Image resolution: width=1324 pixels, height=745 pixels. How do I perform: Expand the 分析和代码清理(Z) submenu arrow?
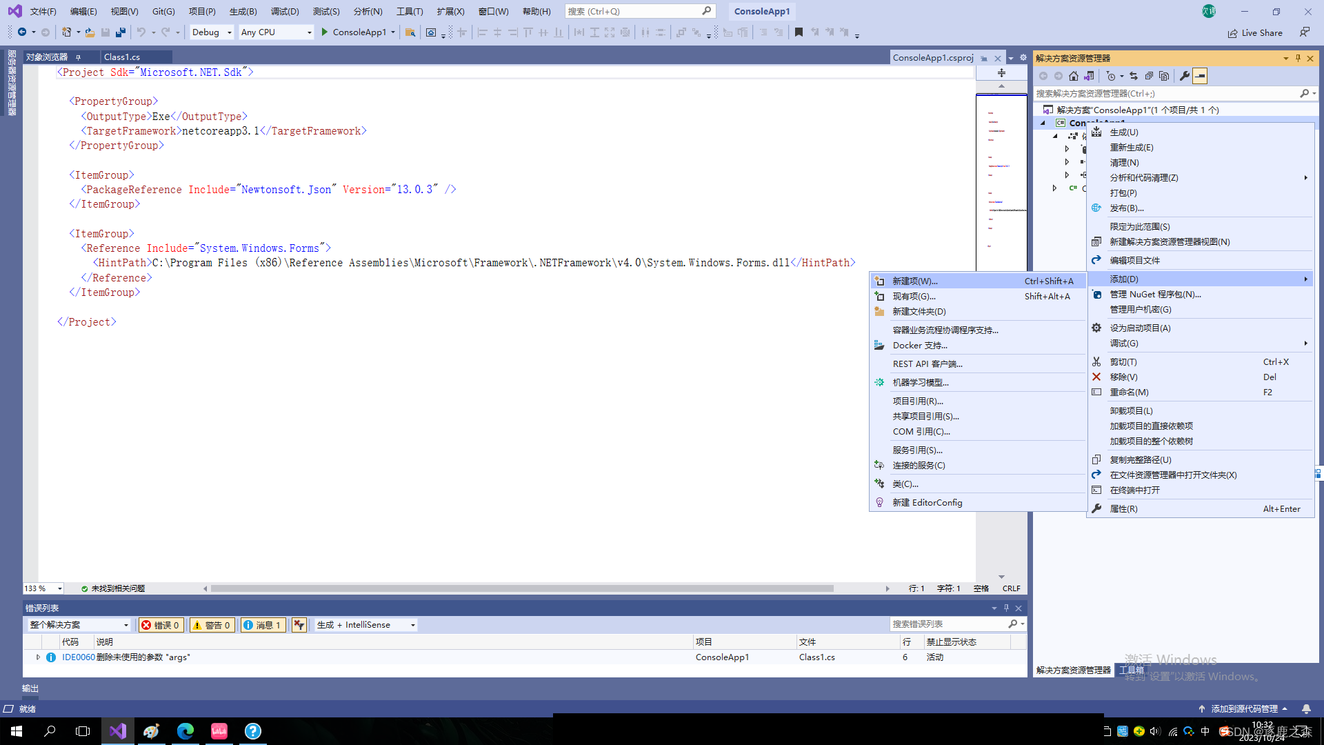click(1305, 178)
